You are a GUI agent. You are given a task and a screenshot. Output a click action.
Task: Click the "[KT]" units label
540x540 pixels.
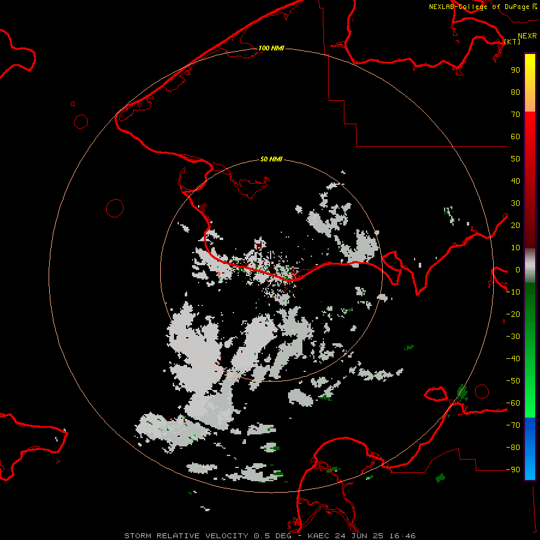click(512, 41)
